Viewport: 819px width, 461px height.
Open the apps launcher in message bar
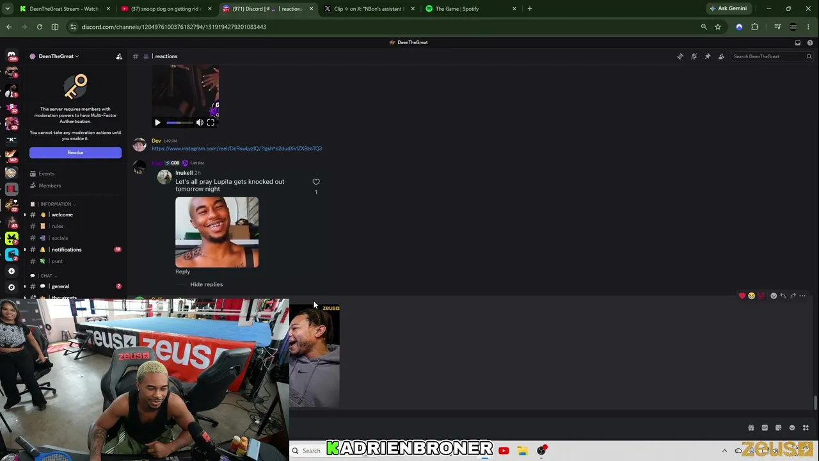point(806,428)
